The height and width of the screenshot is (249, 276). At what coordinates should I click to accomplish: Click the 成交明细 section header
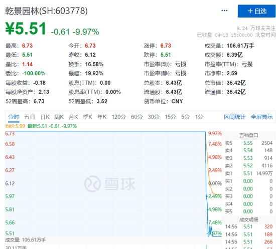coord(248,219)
